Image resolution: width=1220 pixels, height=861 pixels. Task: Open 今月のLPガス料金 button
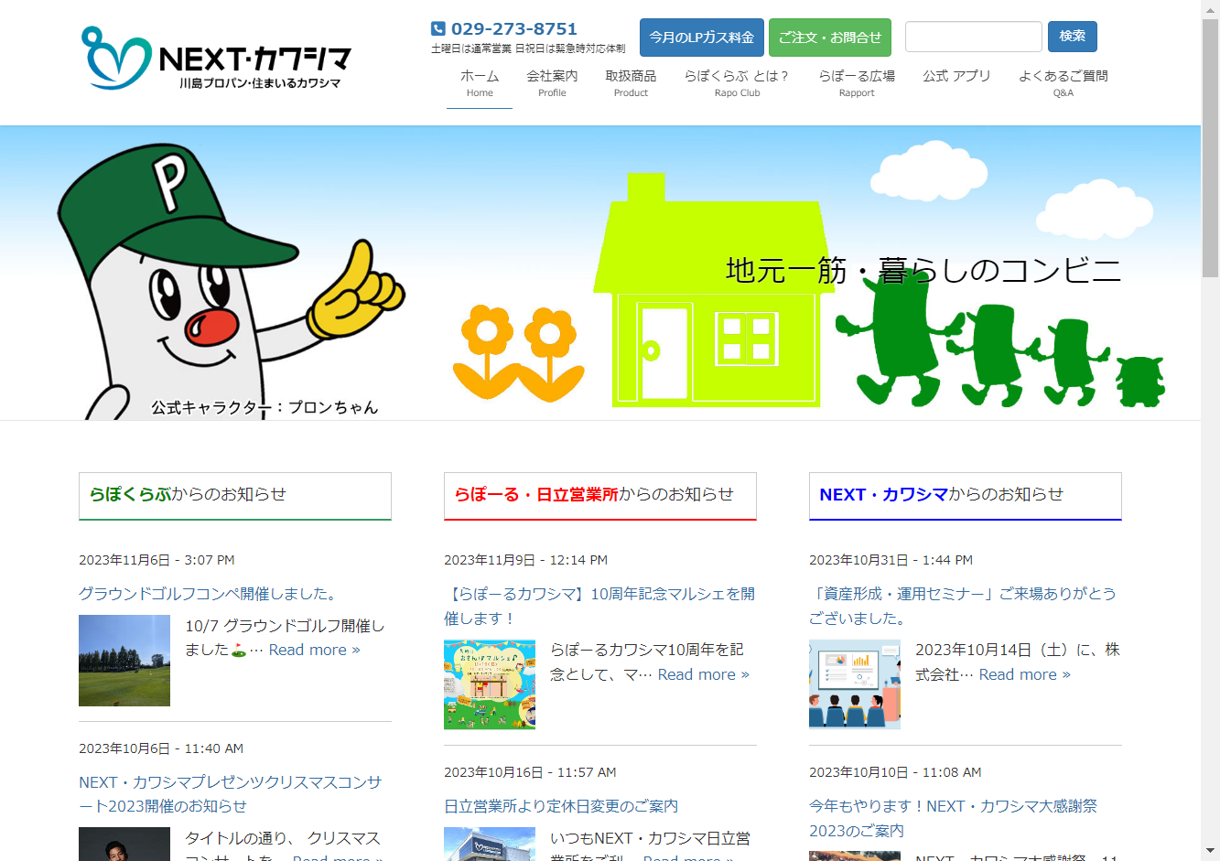point(702,38)
